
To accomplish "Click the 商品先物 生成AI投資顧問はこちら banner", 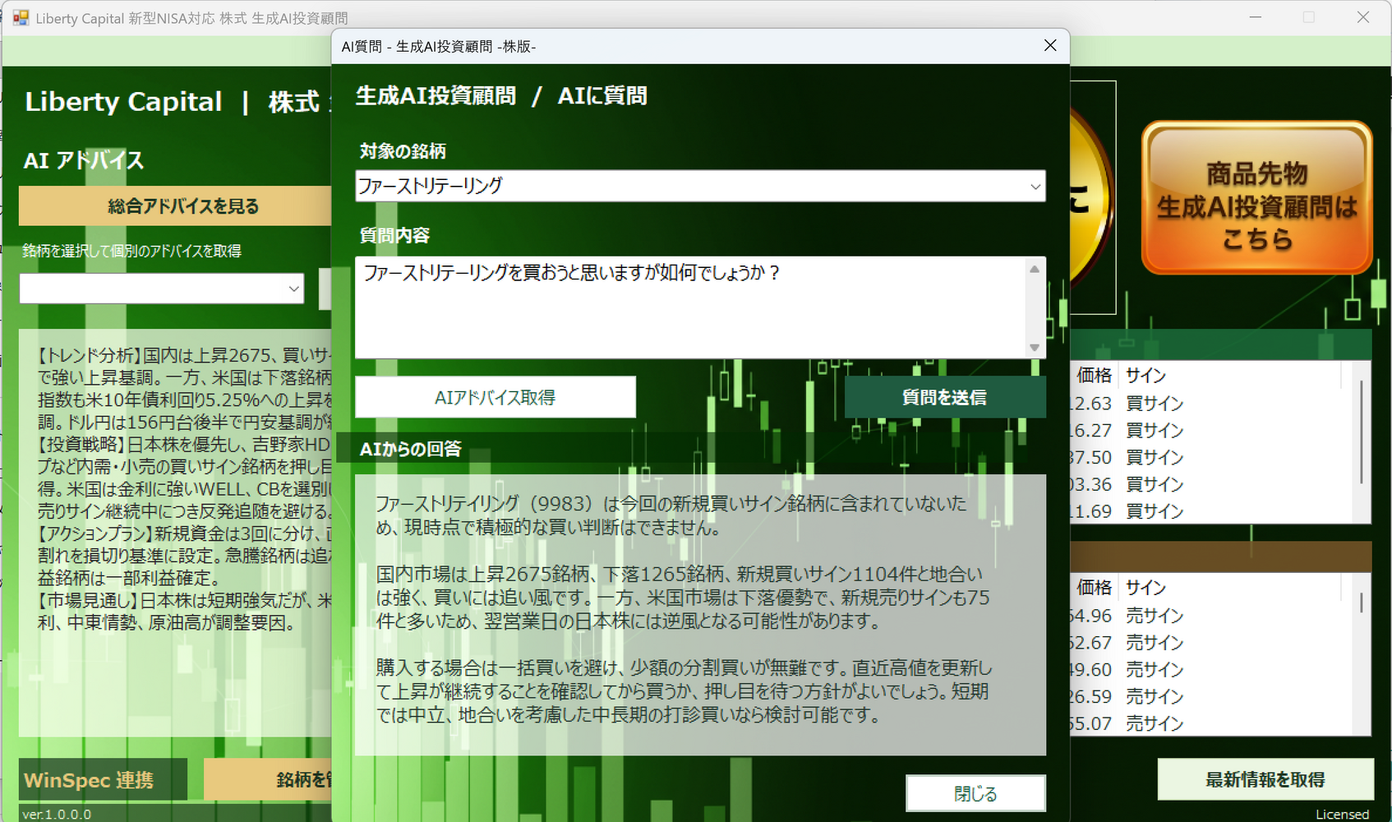I will coord(1257,197).
